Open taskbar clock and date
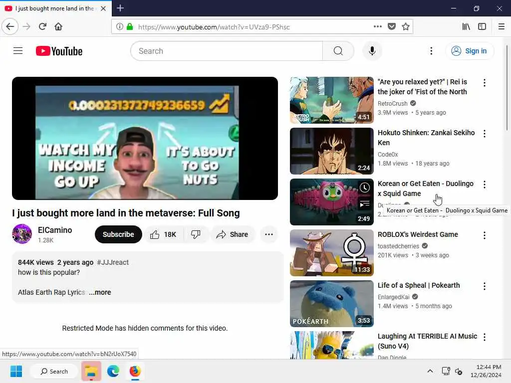 [x=486, y=371]
